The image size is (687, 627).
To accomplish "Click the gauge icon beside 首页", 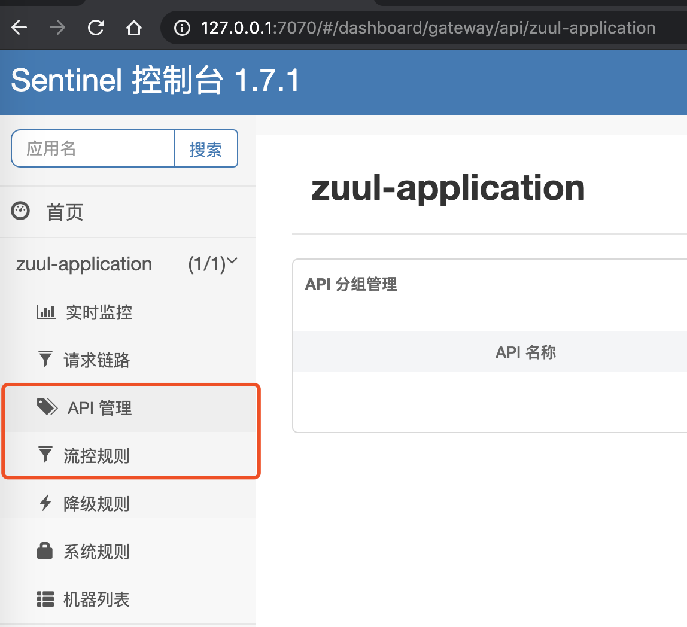I will pos(20,211).
